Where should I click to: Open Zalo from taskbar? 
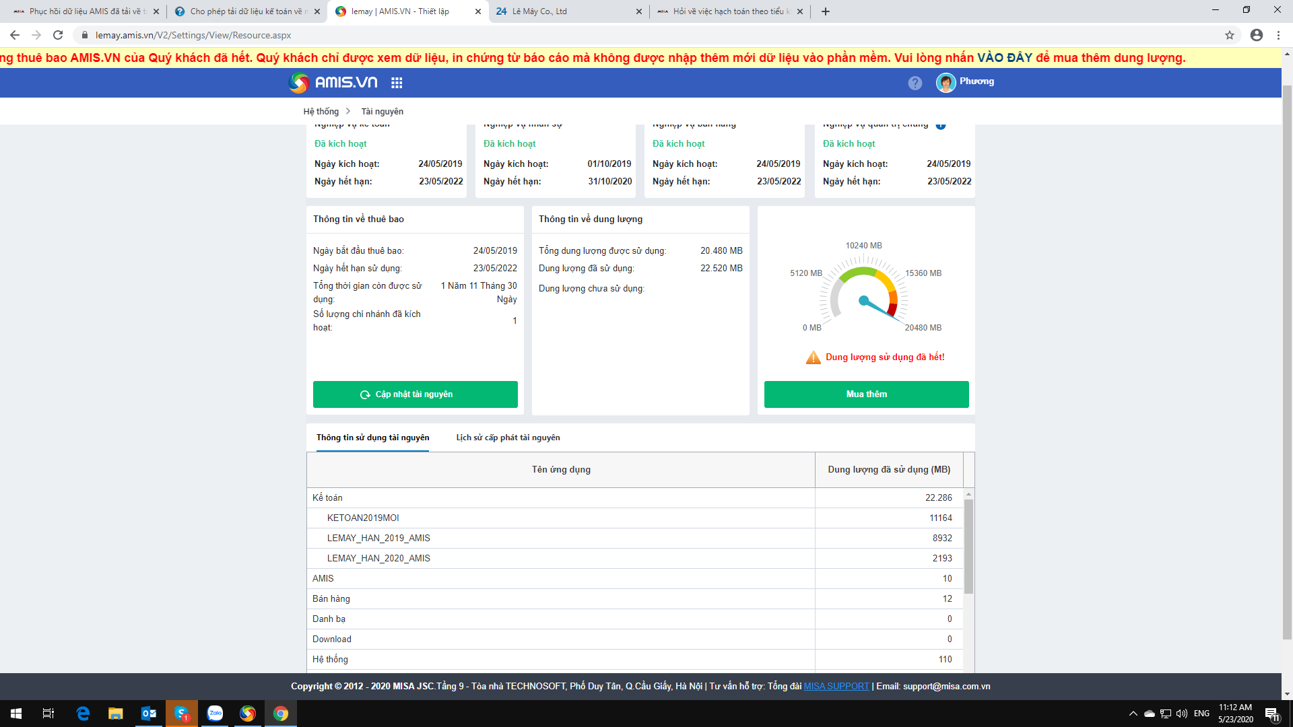pos(215,714)
